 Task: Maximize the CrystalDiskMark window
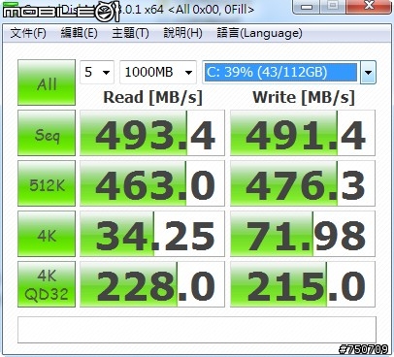[333, 6]
